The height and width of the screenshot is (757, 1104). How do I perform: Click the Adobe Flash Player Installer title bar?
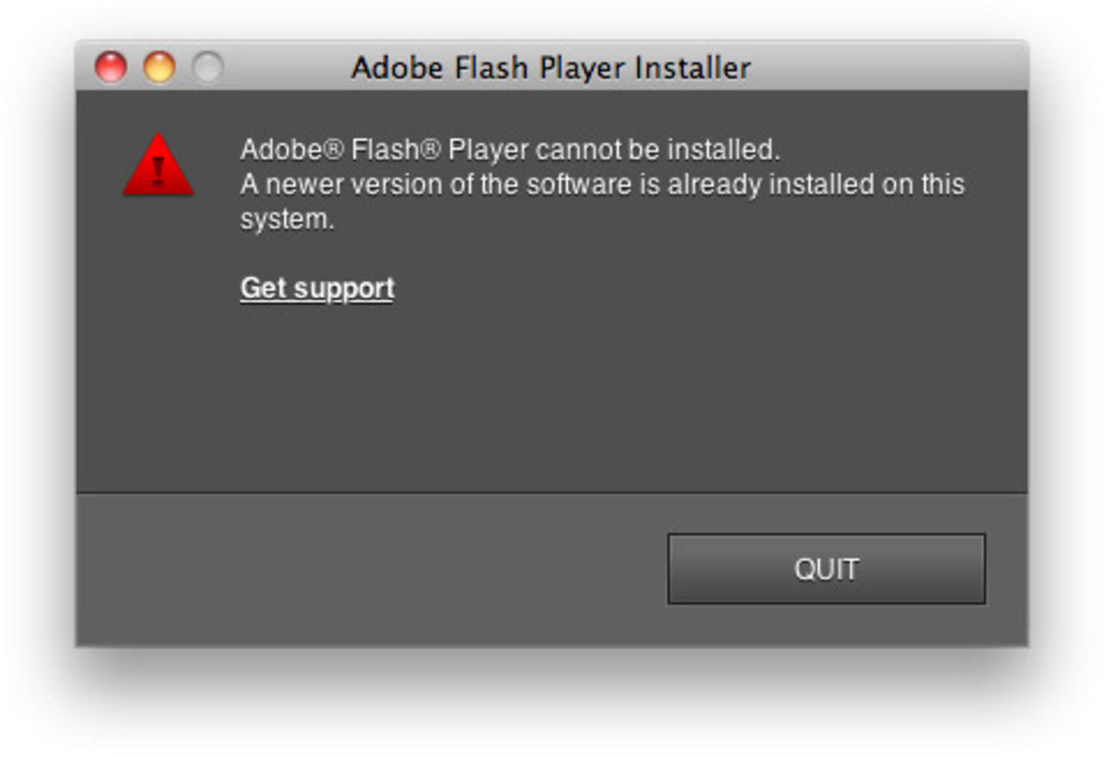coord(551,65)
